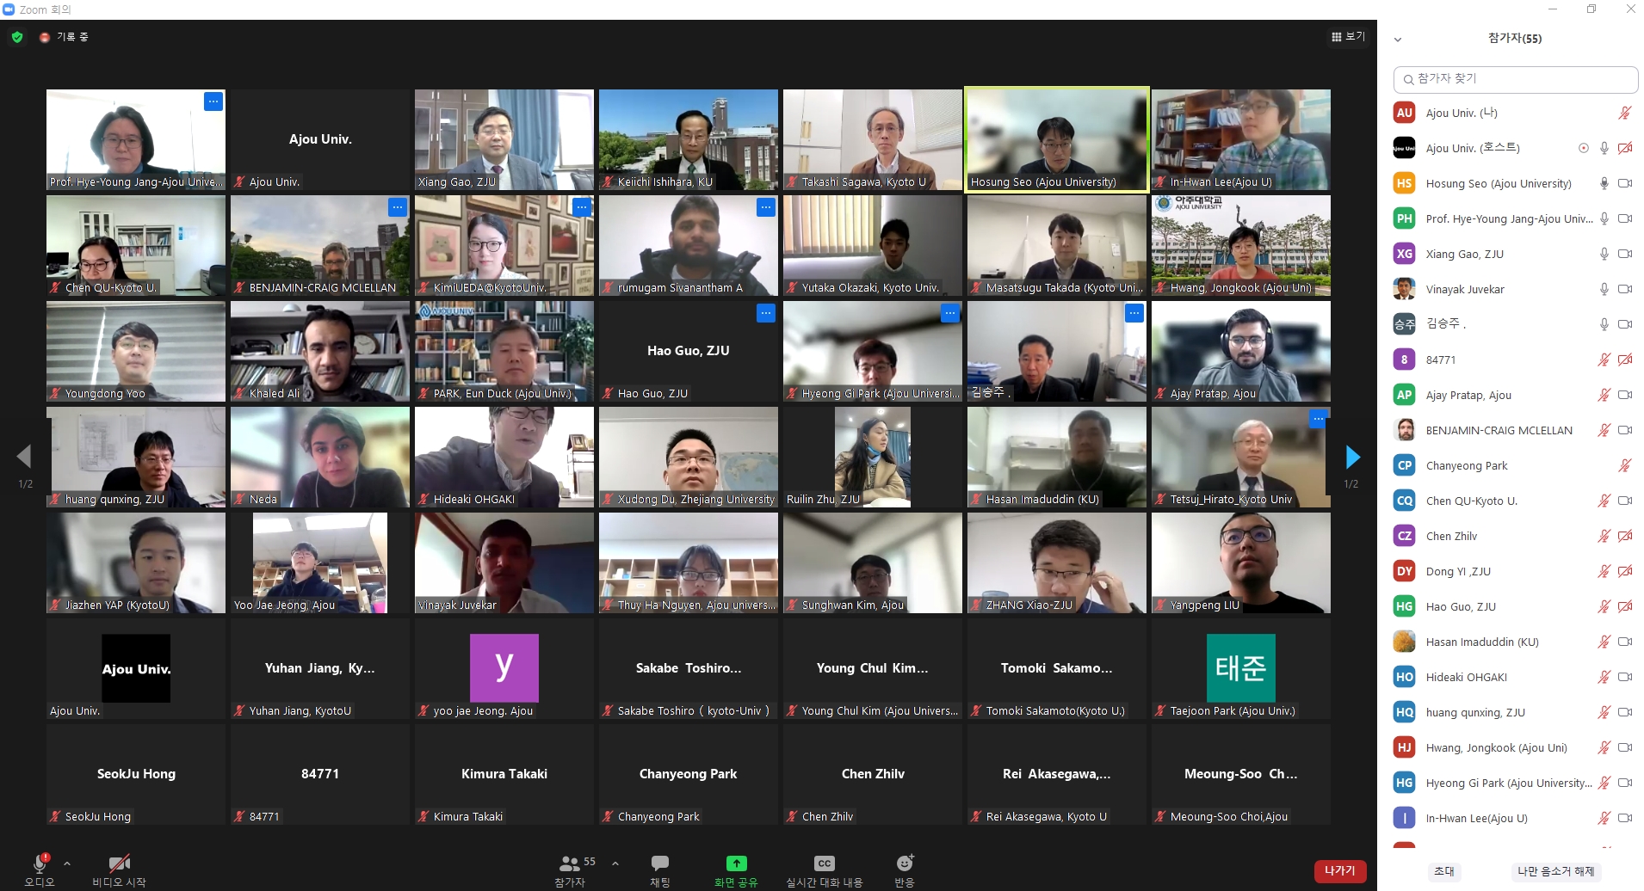This screenshot has width=1644, height=891.
Task: Open more options on 김승주 video tile
Action: click(x=1134, y=313)
